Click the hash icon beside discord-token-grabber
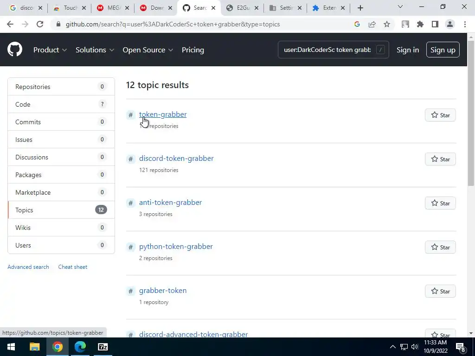This screenshot has width=475, height=356. coord(130,159)
